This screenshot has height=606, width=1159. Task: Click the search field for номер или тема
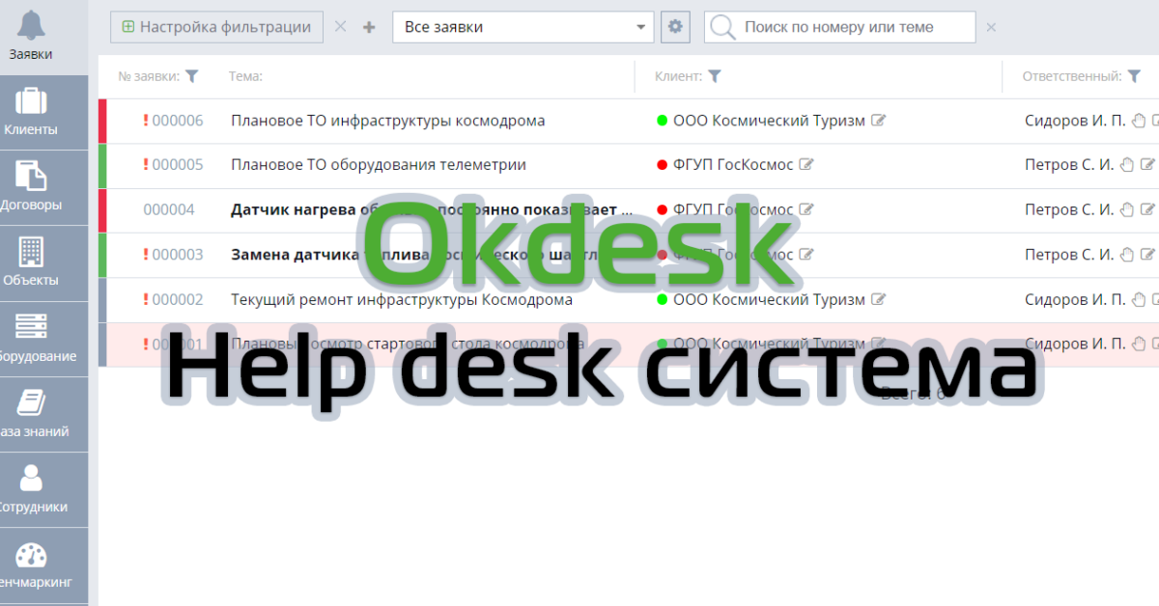point(850,27)
